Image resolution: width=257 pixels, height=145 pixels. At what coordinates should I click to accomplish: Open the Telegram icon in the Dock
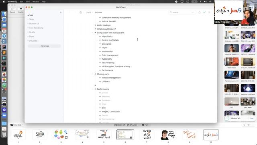click(x=4, y=36)
